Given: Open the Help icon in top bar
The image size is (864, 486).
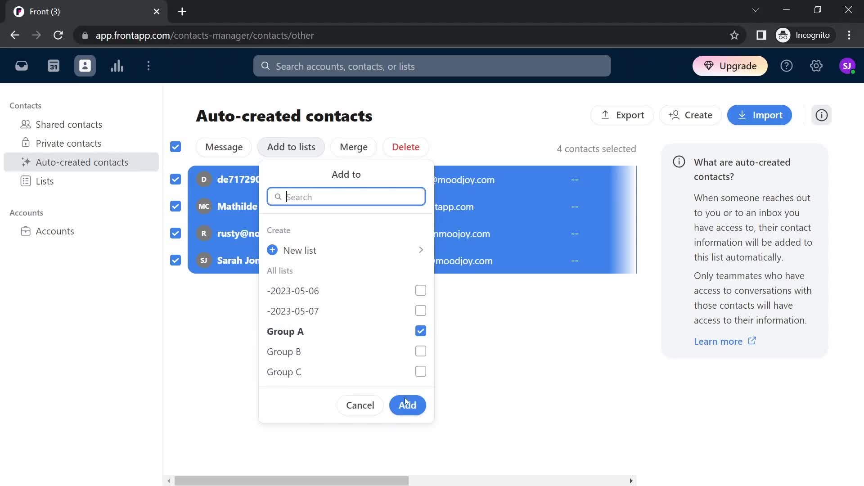Looking at the screenshot, I should (x=787, y=66).
